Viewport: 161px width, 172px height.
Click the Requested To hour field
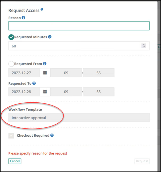point(66,92)
